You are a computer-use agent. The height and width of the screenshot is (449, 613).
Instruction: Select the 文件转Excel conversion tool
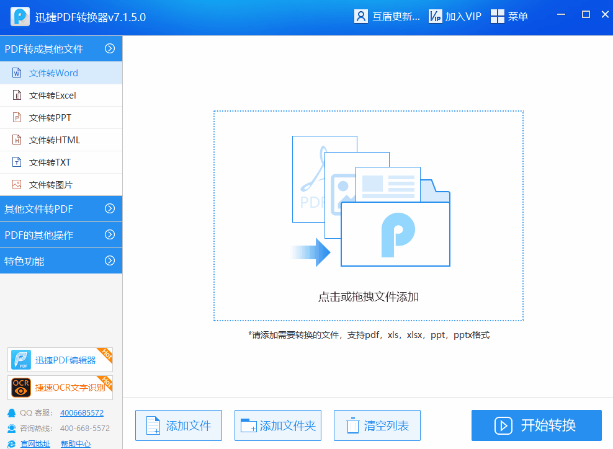click(53, 95)
